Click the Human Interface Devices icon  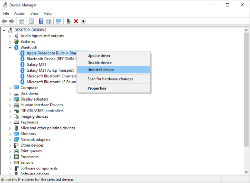[16, 105]
